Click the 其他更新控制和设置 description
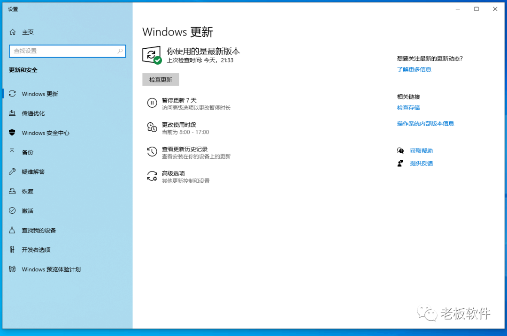Viewport: 507px width, 336px height. 185,181
